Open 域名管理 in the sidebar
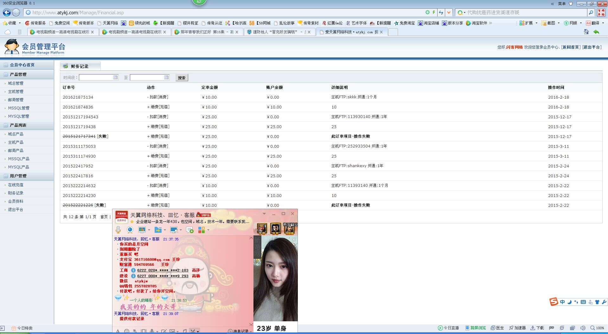Screen dimensions: 608x334 (16, 83)
